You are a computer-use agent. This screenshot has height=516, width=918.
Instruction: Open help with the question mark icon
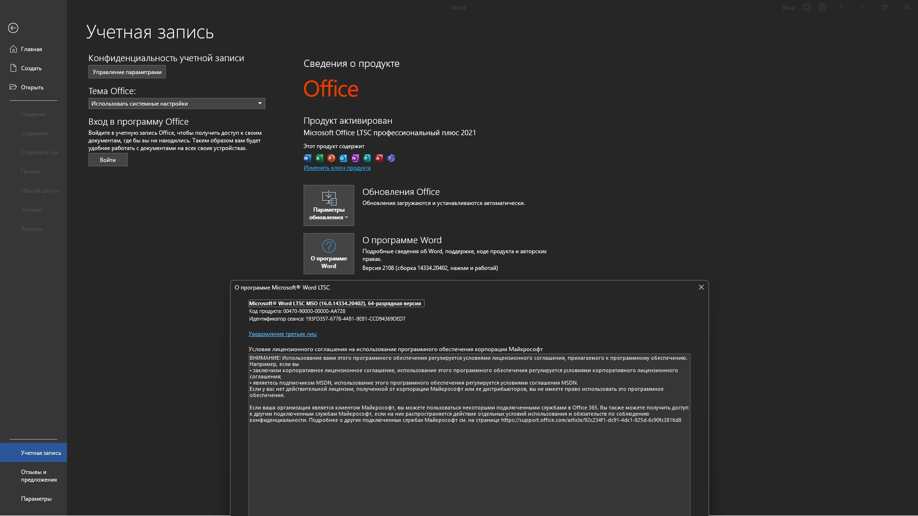[841, 8]
